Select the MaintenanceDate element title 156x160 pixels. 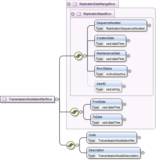(108, 53)
